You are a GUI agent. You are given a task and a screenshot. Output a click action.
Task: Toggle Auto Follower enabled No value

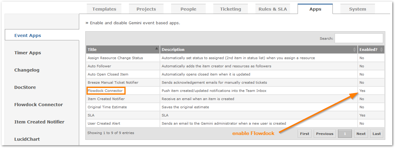click(x=362, y=66)
